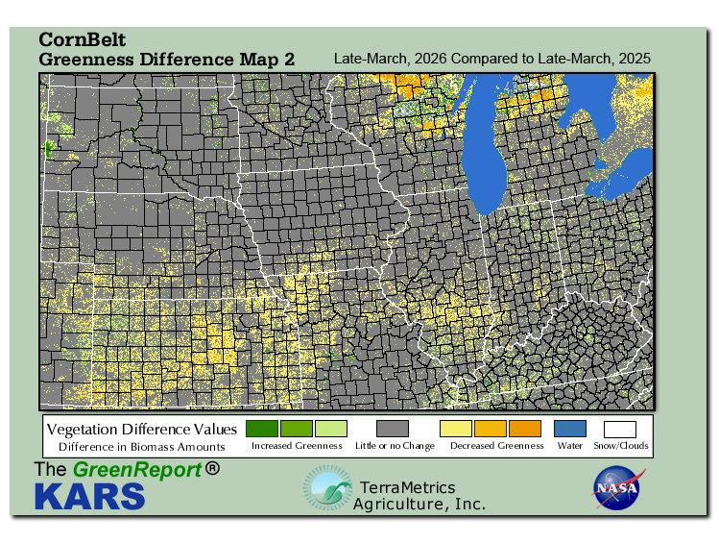
Task: Click the CornBelt heading
Action: tap(82, 40)
